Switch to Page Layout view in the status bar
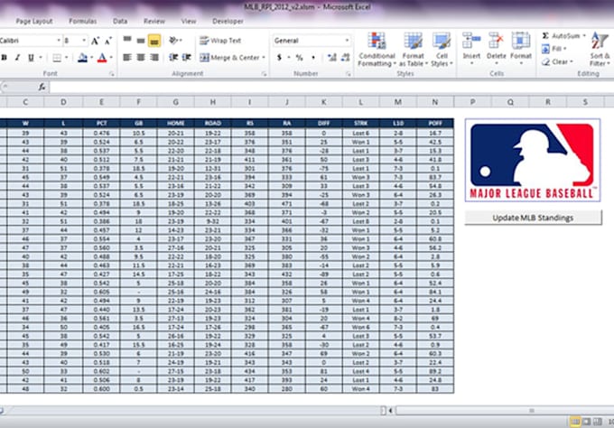The height and width of the screenshot is (428, 614). click(587, 422)
